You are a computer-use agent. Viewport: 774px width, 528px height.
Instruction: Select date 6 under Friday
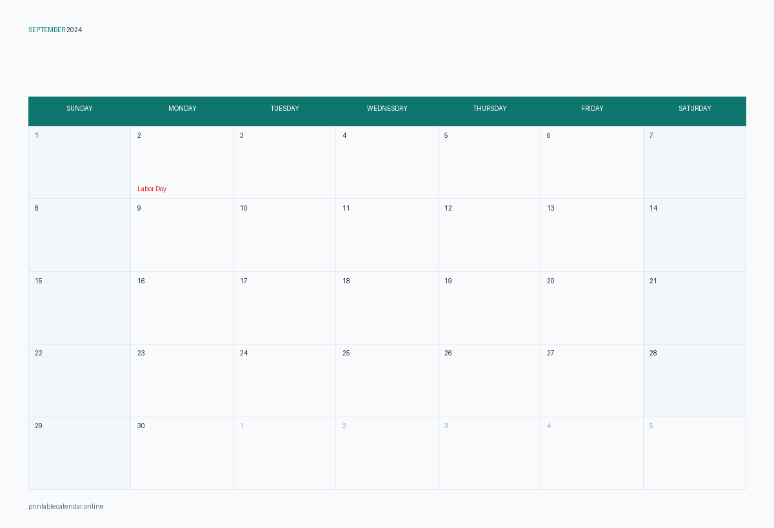click(549, 135)
